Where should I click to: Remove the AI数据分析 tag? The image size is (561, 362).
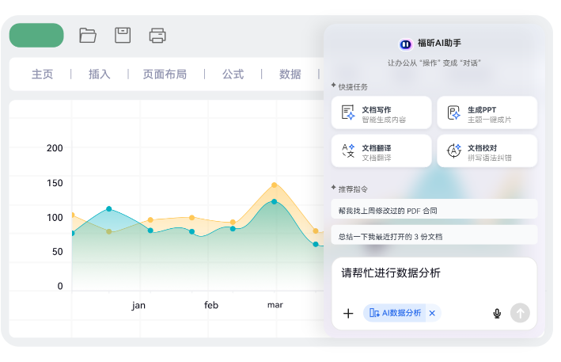(432, 313)
